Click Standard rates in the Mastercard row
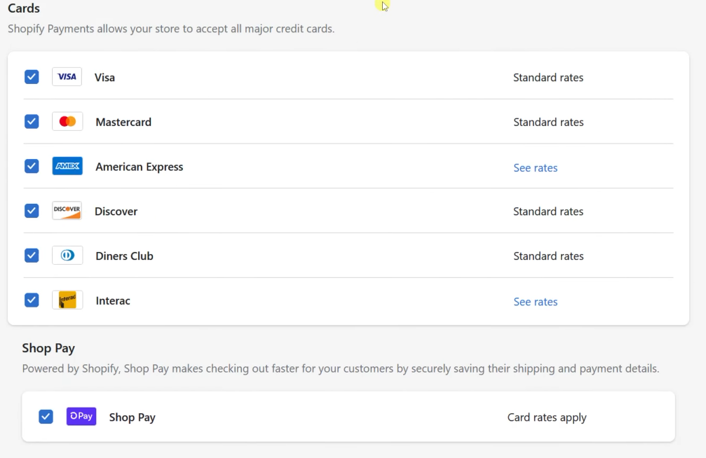The image size is (706, 458). pos(548,122)
